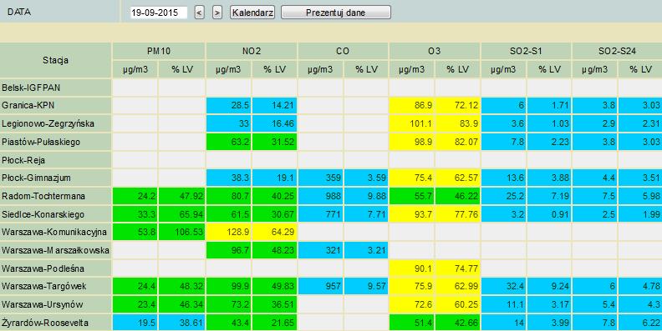Select the PM10 column header
The image size is (662, 331).
click(159, 51)
